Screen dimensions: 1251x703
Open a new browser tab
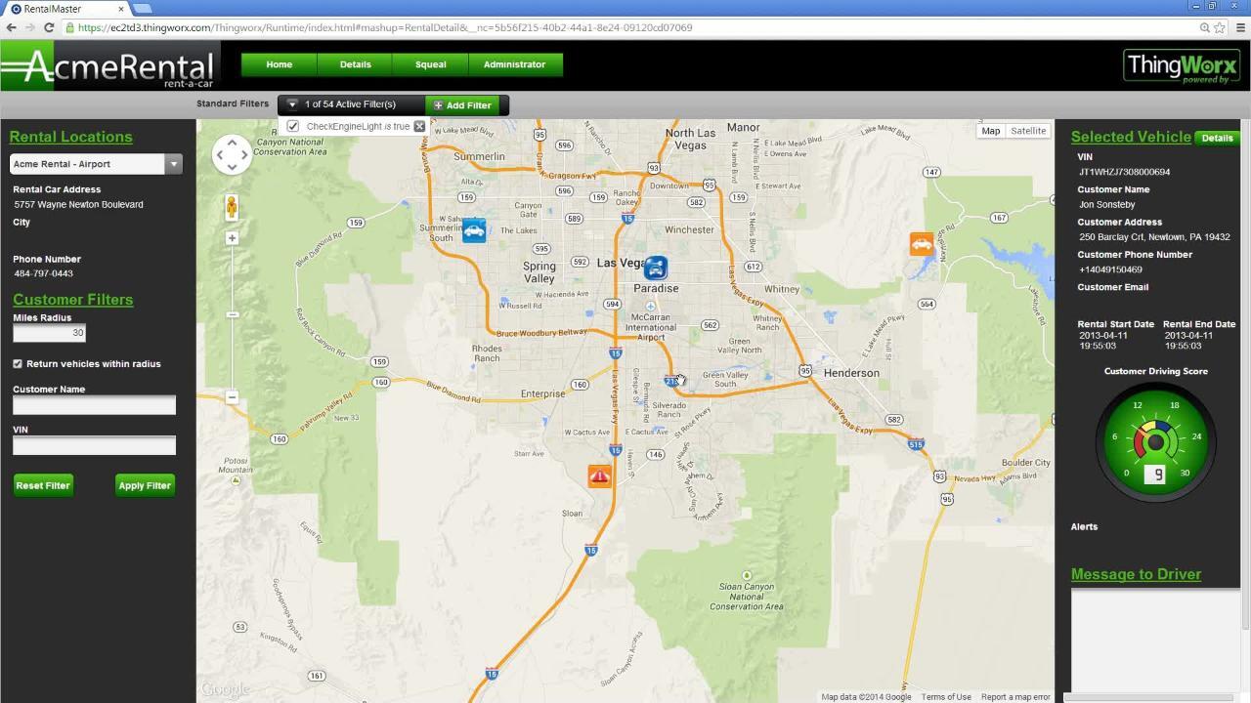point(143,9)
